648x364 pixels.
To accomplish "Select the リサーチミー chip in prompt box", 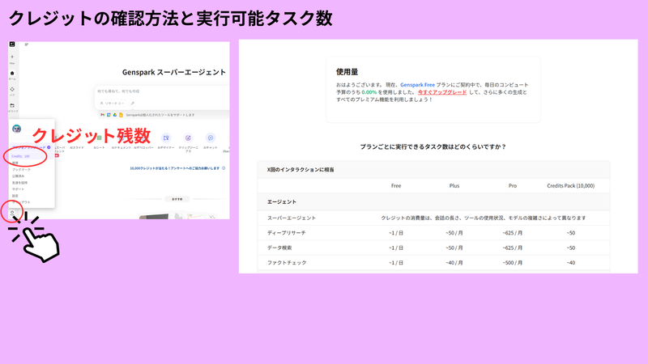I will click(x=112, y=104).
